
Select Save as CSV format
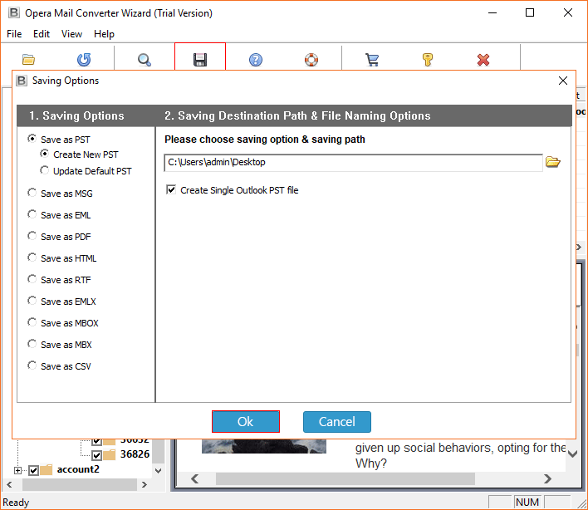[32, 365]
